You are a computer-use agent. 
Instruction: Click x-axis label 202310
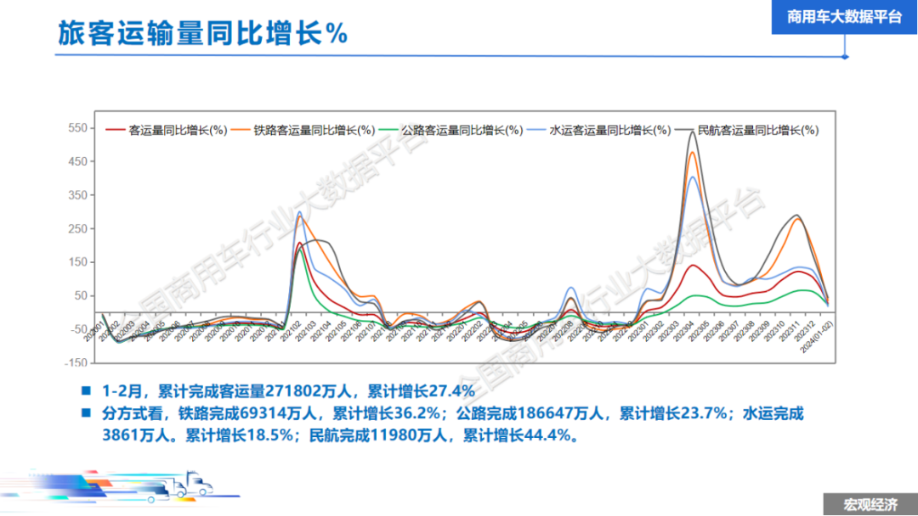pyautogui.click(x=774, y=331)
